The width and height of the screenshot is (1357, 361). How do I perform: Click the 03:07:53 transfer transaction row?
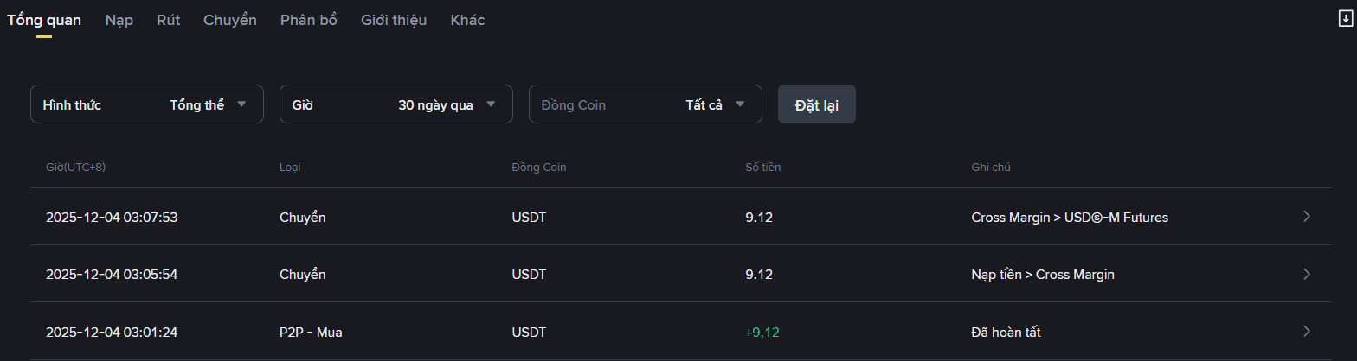[111, 218]
